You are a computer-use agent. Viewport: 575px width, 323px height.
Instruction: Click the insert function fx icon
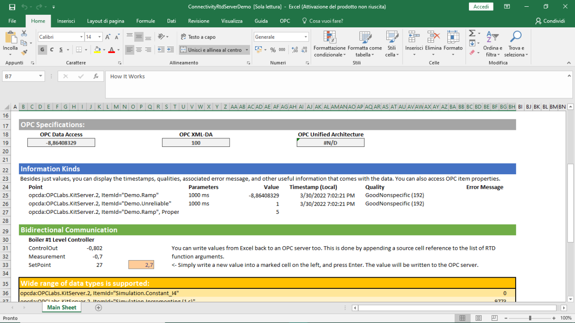pos(96,76)
